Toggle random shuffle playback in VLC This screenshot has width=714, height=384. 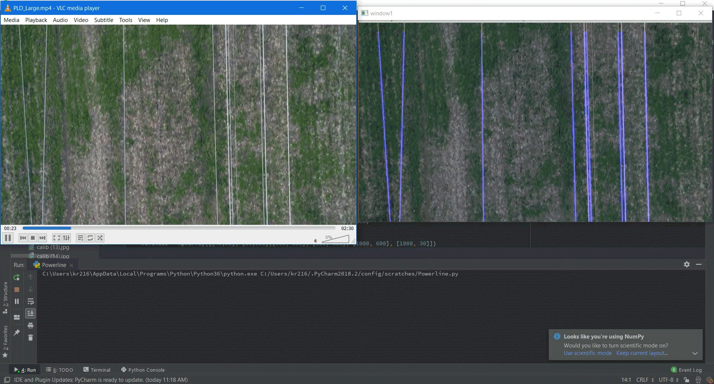100,238
